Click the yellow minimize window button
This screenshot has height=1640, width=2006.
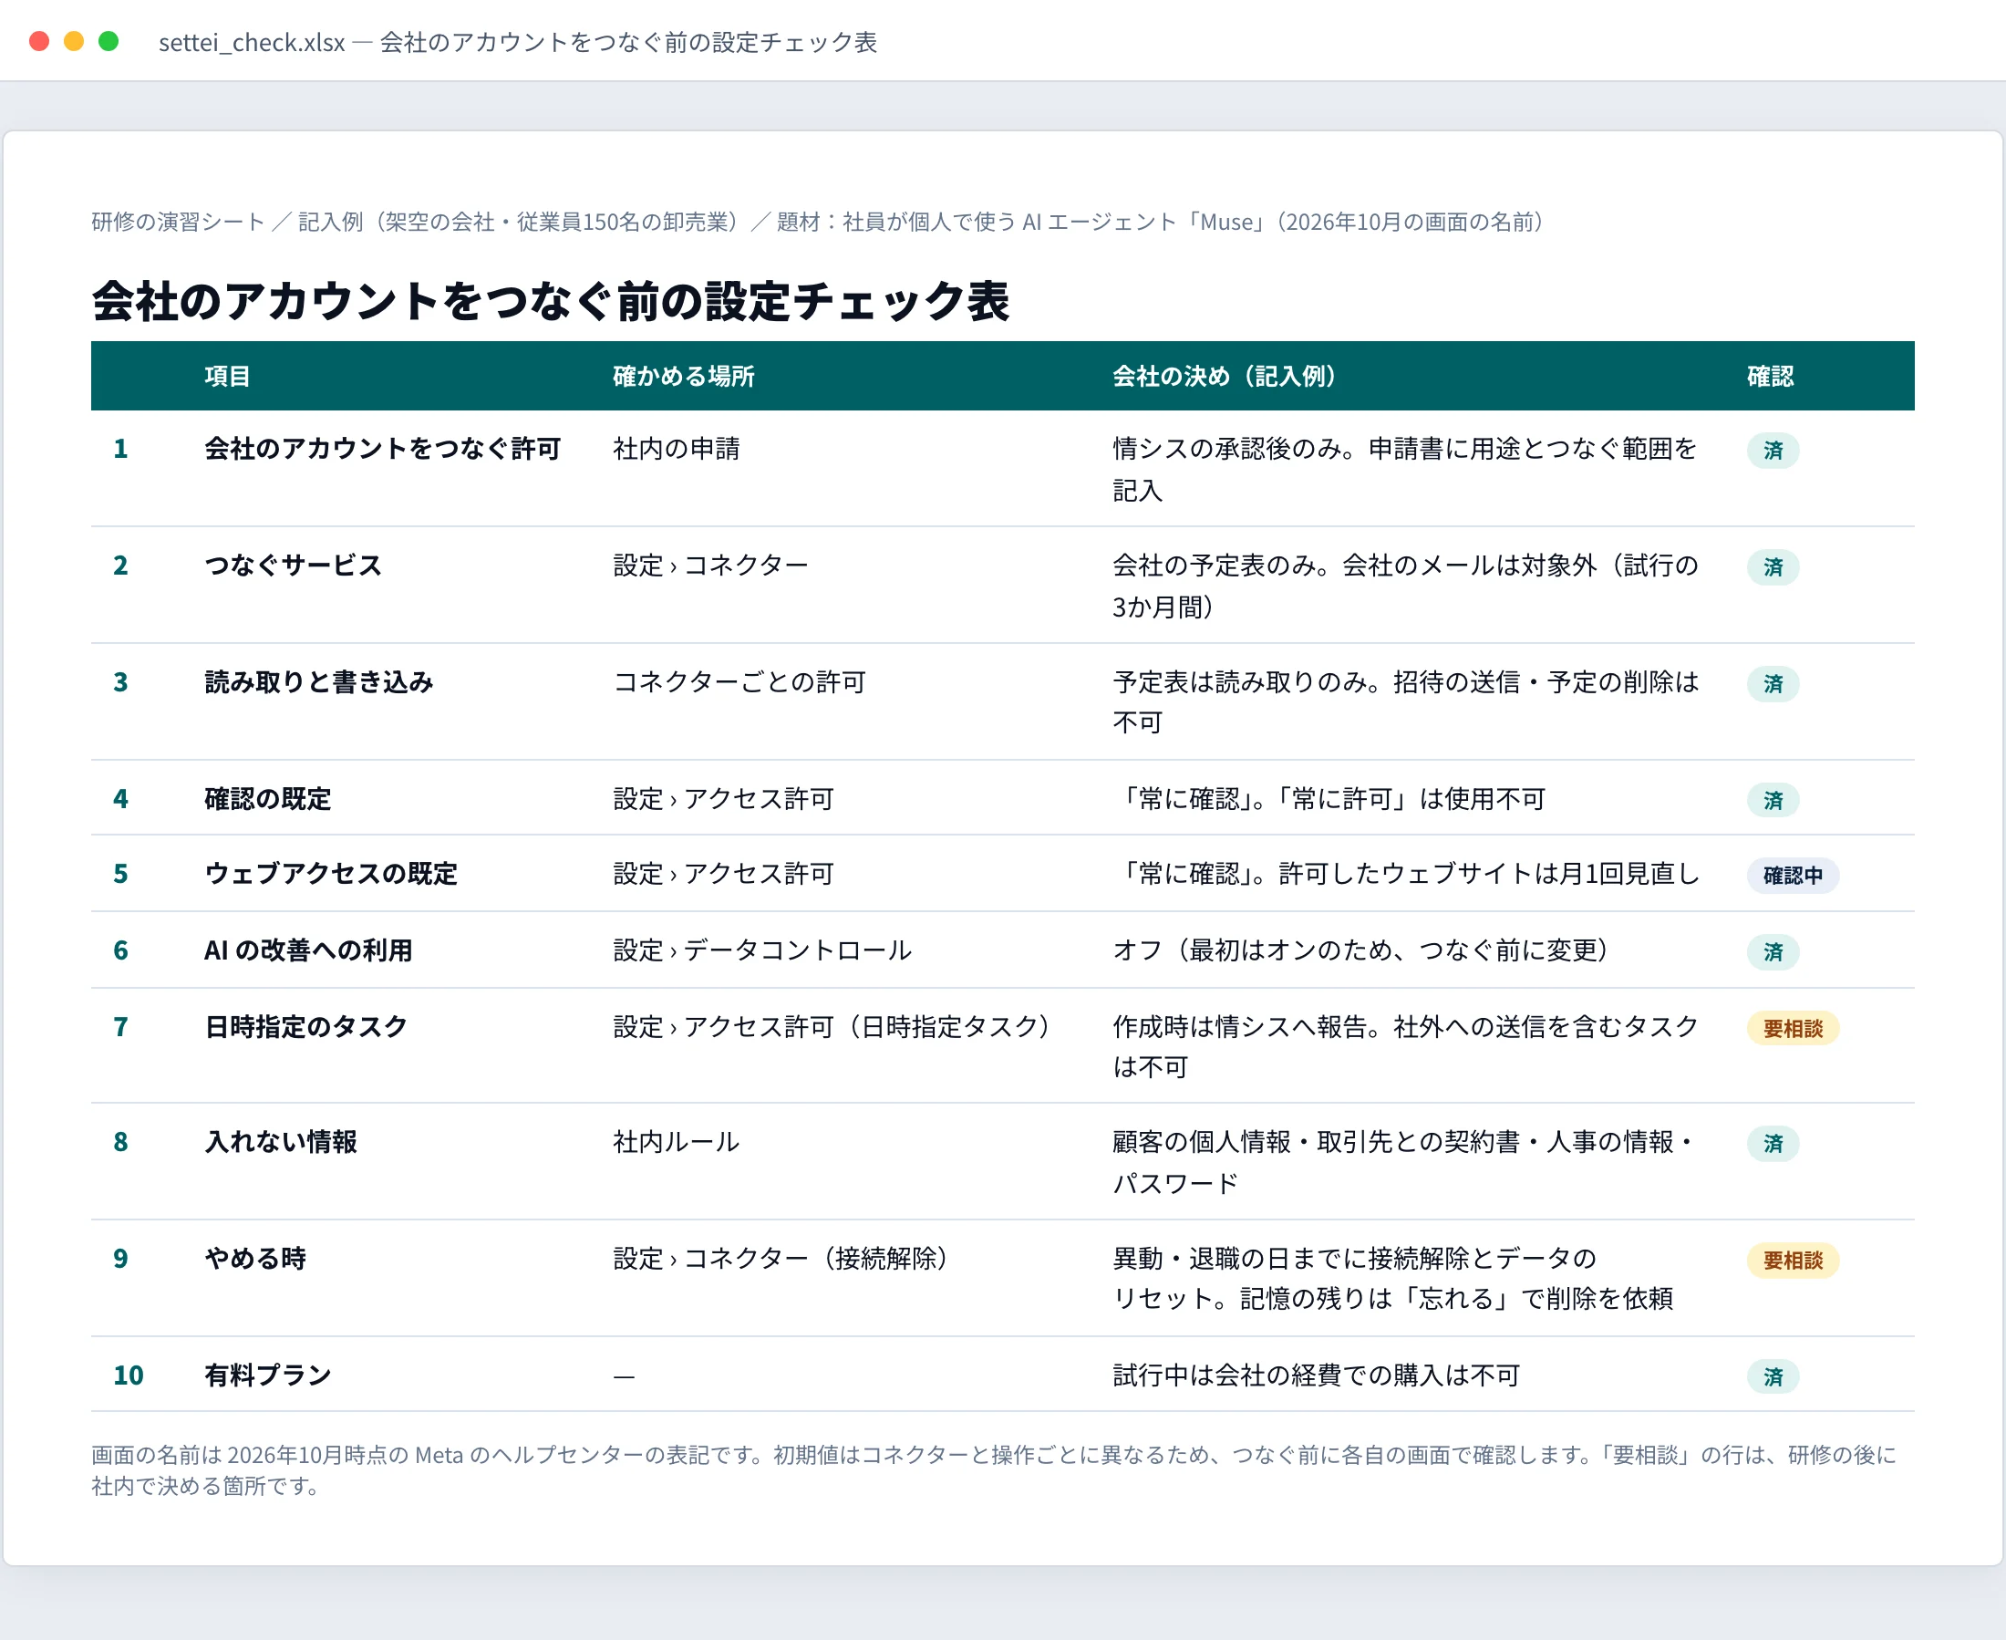(74, 42)
